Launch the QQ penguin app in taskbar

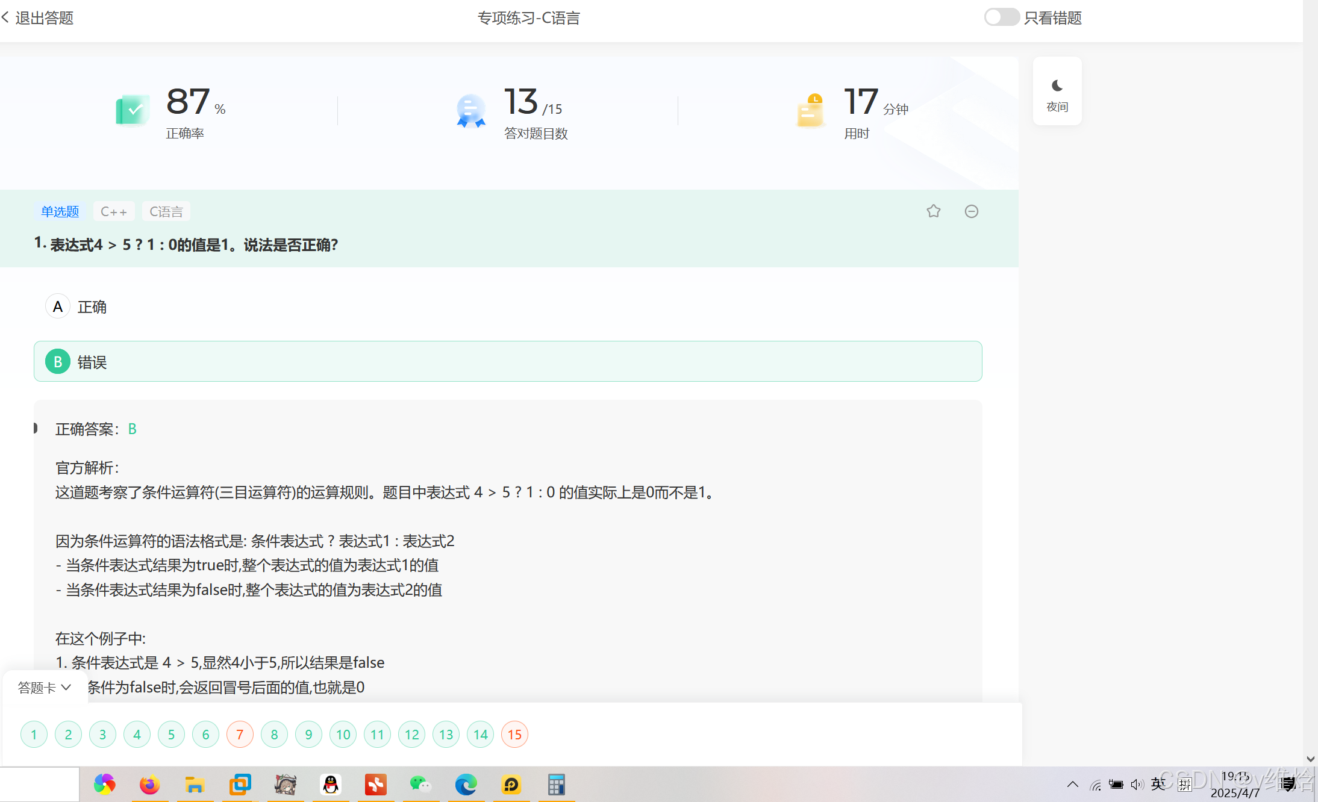330,785
